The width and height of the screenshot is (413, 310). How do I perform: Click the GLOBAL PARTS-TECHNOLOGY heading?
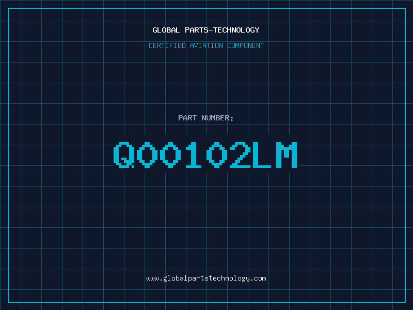[x=206, y=30]
